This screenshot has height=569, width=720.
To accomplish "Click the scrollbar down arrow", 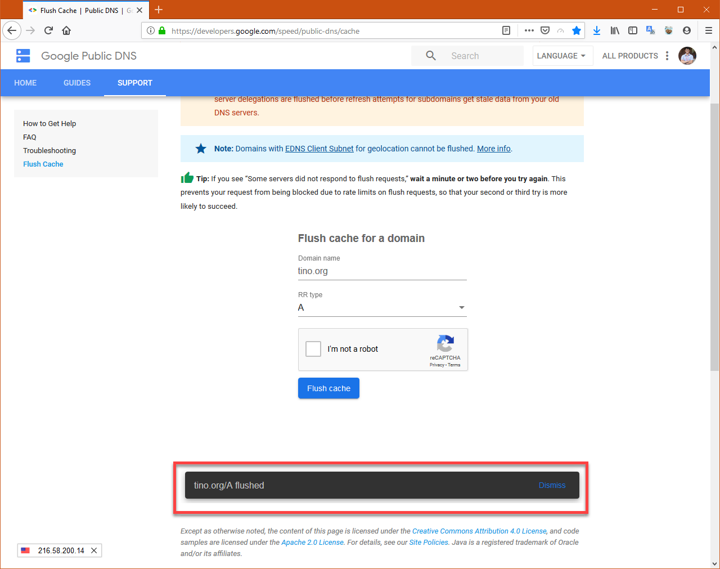I will pos(714,563).
